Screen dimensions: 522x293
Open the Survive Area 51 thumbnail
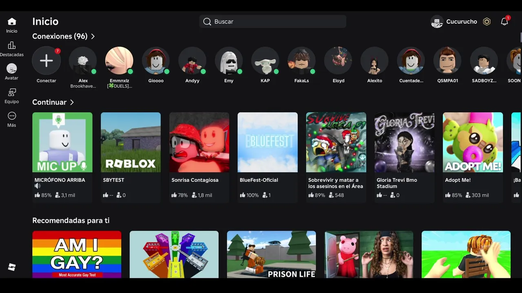coord(336,142)
